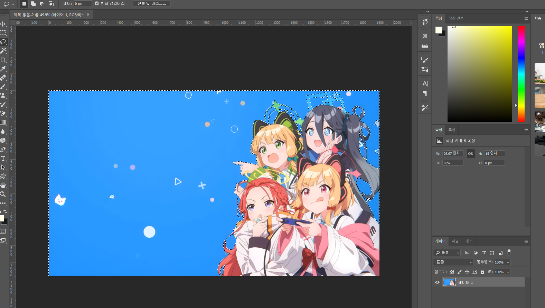Pick a color in the yellow color field
The image size is (545, 308).
pyautogui.click(x=480, y=74)
